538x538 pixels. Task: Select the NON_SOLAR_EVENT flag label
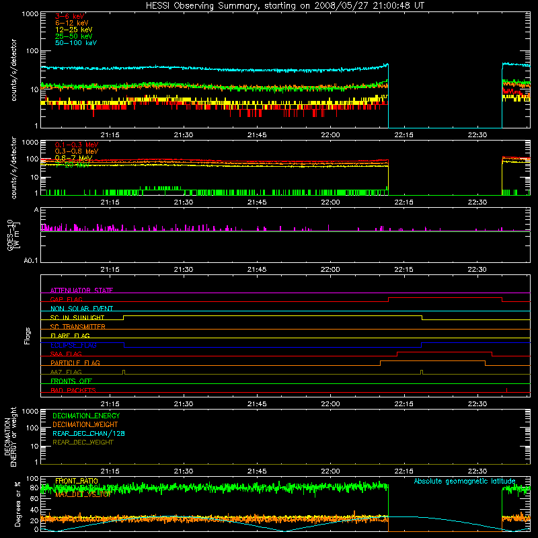click(x=81, y=309)
